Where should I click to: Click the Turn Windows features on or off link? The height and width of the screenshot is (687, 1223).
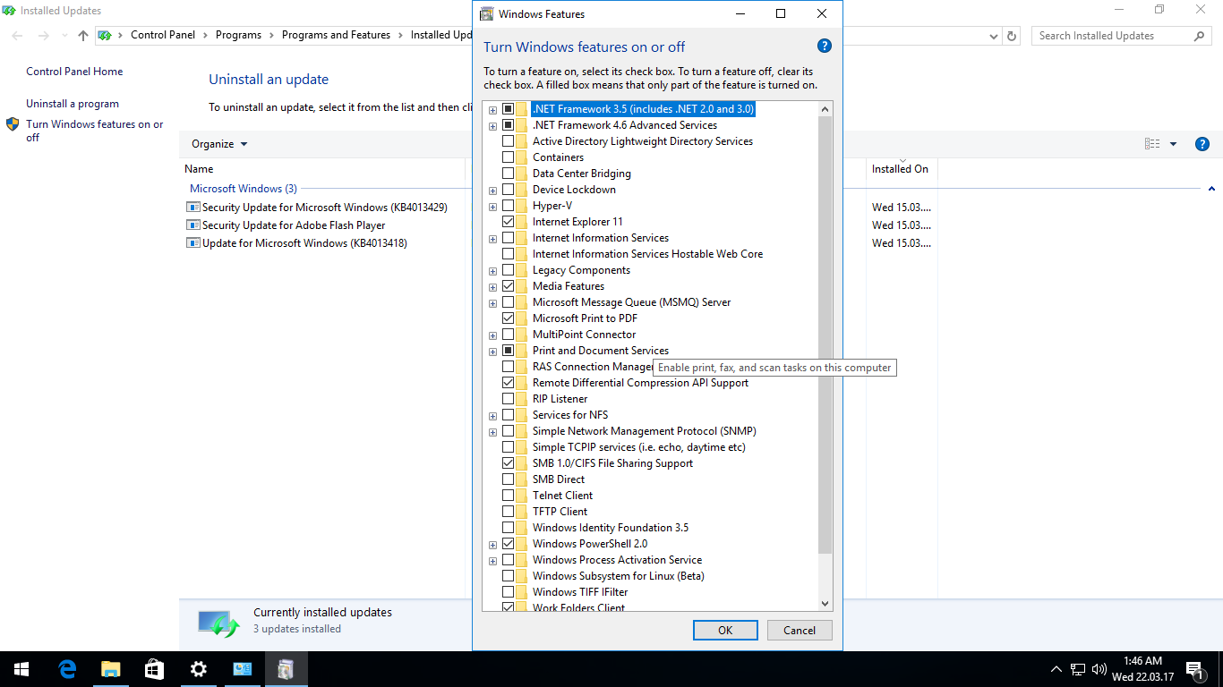click(x=95, y=131)
